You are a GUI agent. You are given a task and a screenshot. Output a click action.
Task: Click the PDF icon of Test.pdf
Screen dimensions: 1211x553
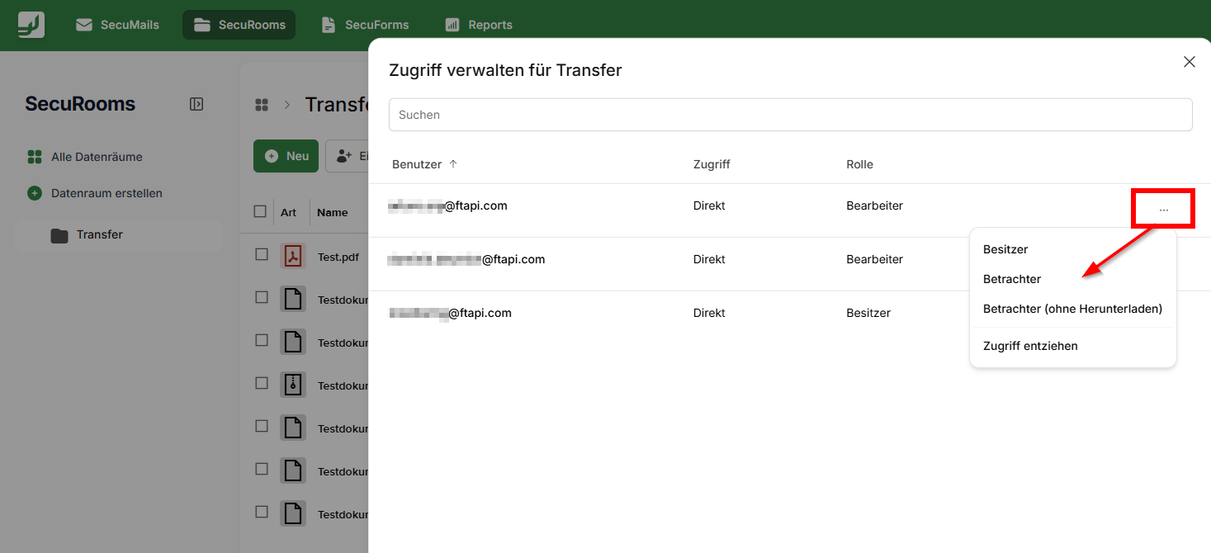pos(293,257)
